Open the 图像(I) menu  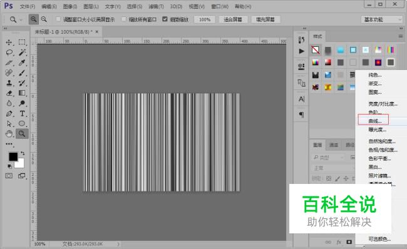click(70, 6)
